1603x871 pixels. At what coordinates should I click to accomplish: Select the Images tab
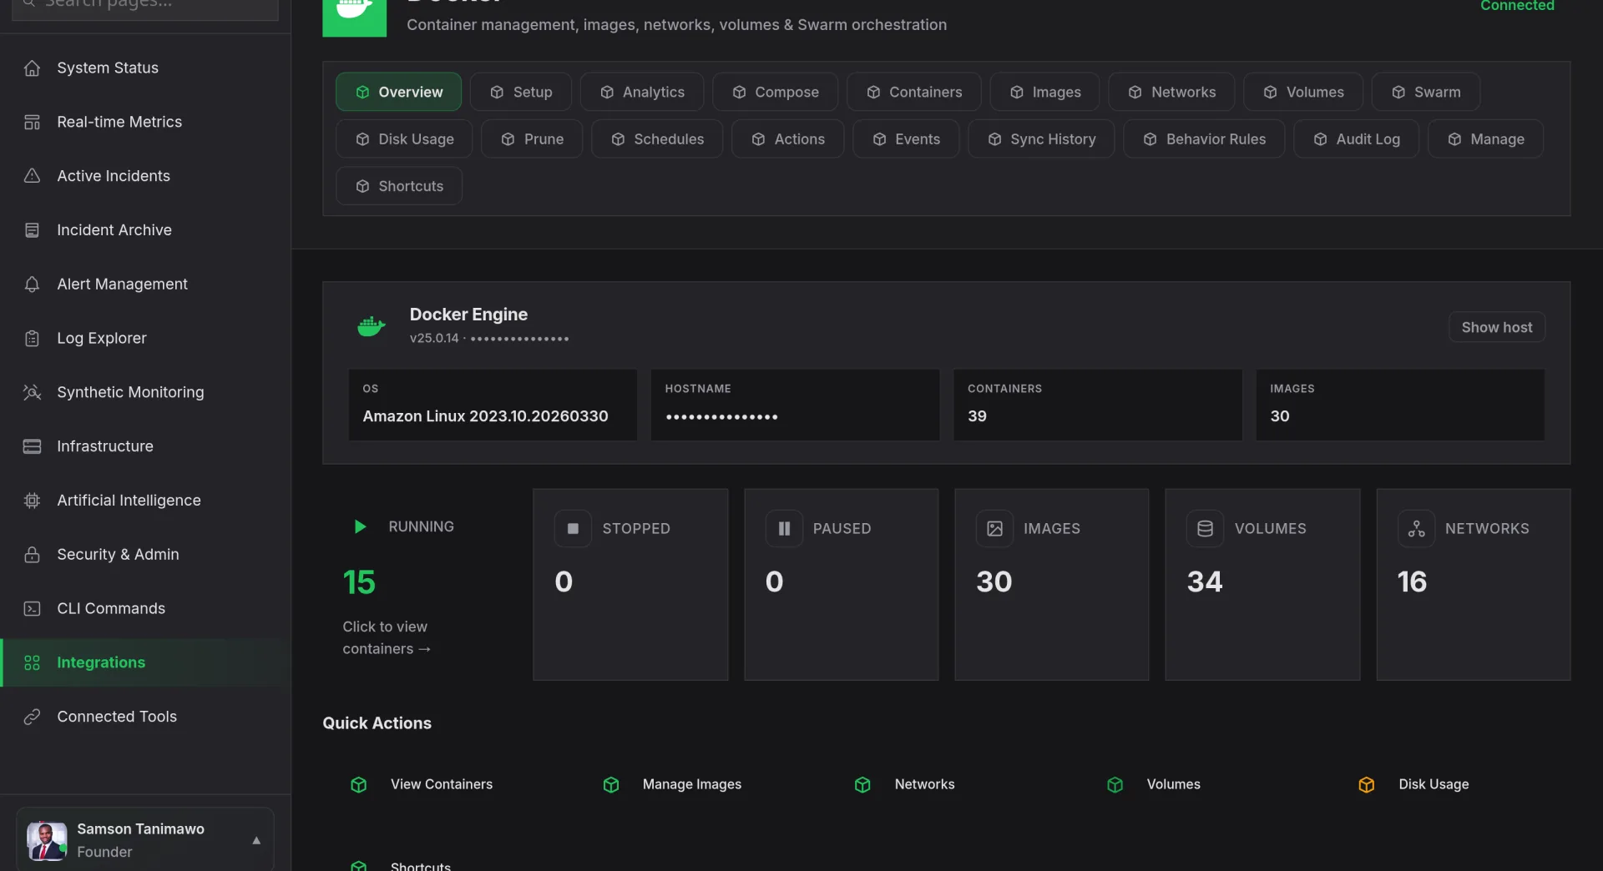[1044, 92]
